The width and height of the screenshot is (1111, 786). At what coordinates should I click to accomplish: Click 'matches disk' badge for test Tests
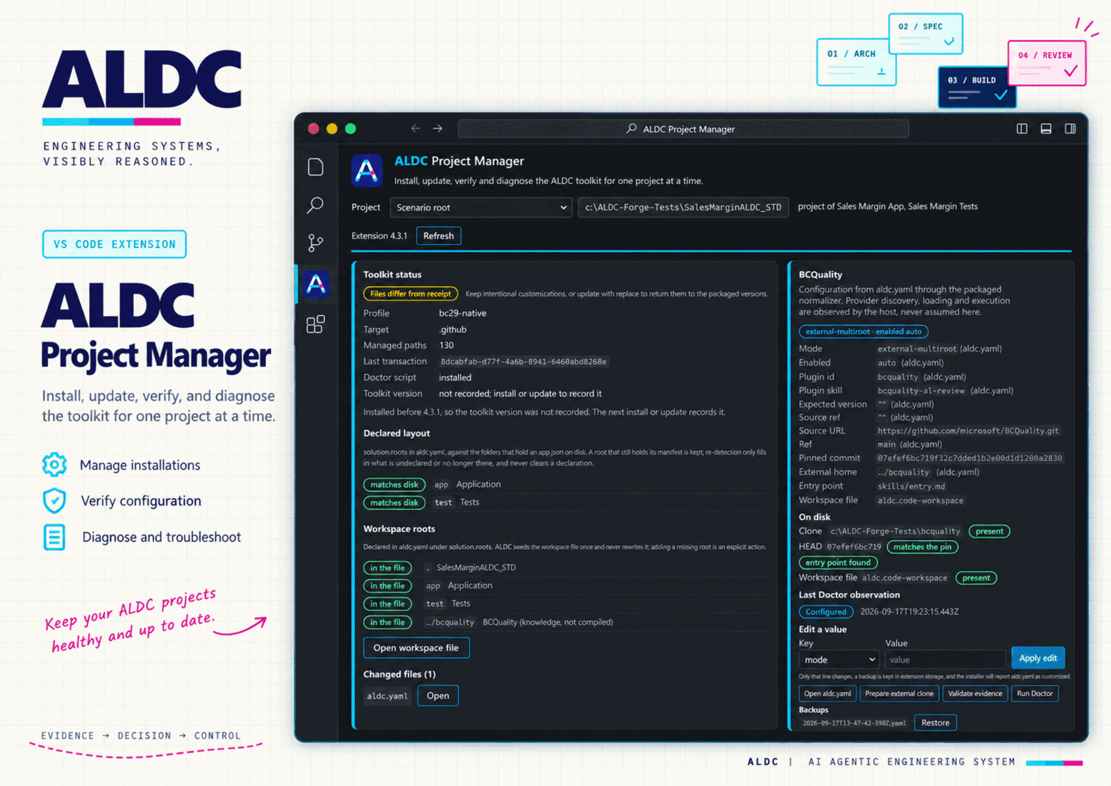pos(394,503)
